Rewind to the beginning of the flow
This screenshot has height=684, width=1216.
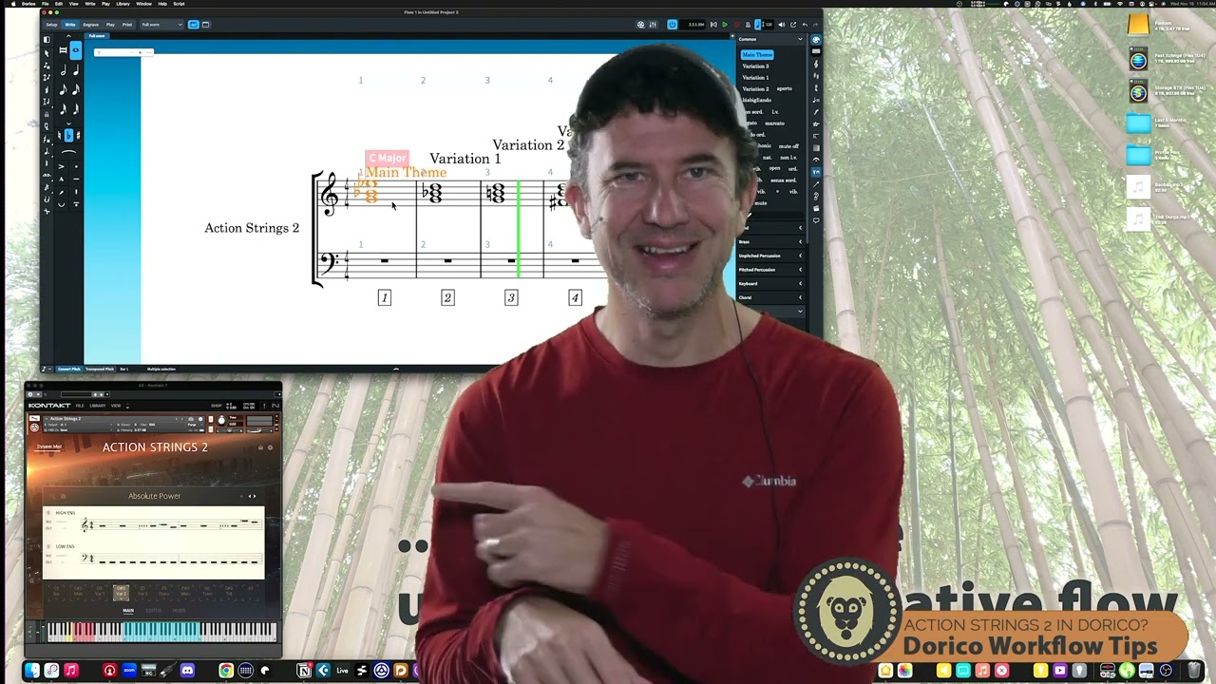click(714, 25)
